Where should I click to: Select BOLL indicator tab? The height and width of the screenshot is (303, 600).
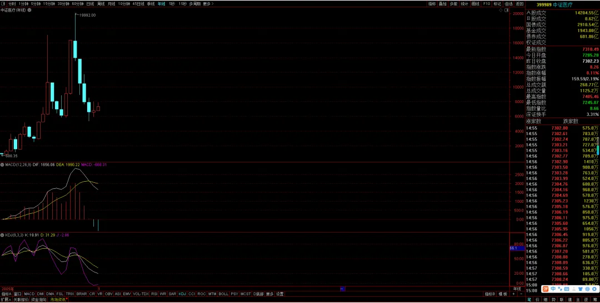click(x=223, y=294)
